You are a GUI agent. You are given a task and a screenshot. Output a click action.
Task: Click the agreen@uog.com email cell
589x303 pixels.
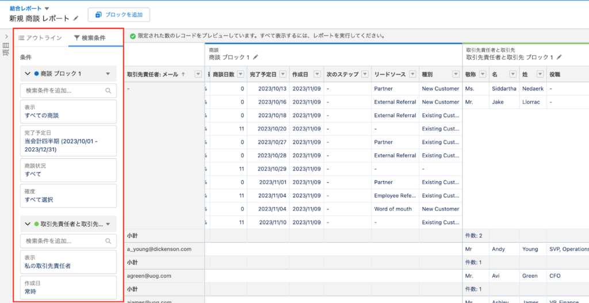(164, 275)
